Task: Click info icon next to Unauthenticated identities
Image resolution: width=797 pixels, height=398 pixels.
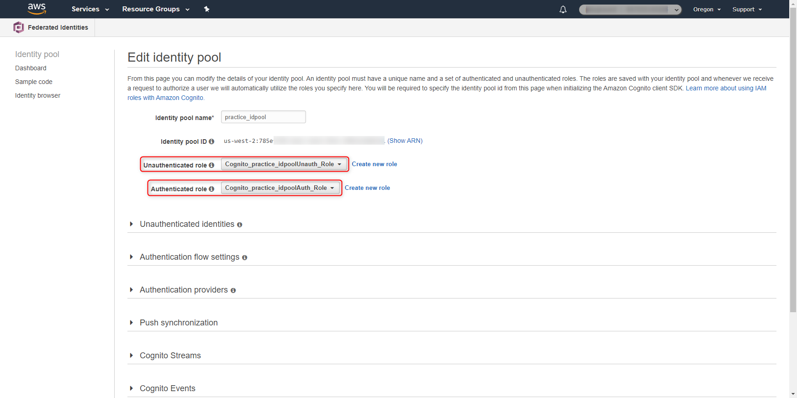Action: coord(239,225)
